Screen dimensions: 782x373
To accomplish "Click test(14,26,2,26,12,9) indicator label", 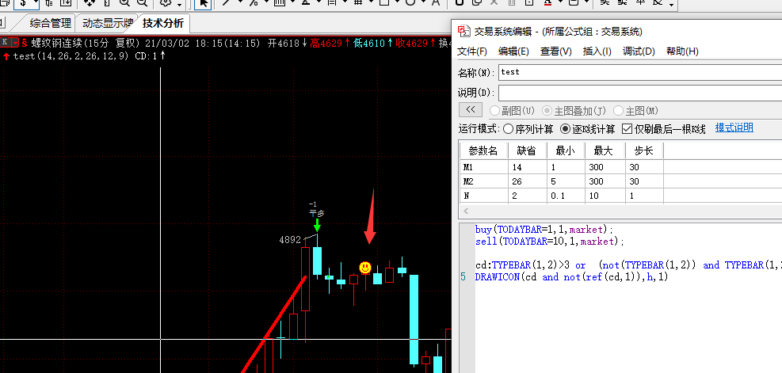I will click(x=71, y=56).
